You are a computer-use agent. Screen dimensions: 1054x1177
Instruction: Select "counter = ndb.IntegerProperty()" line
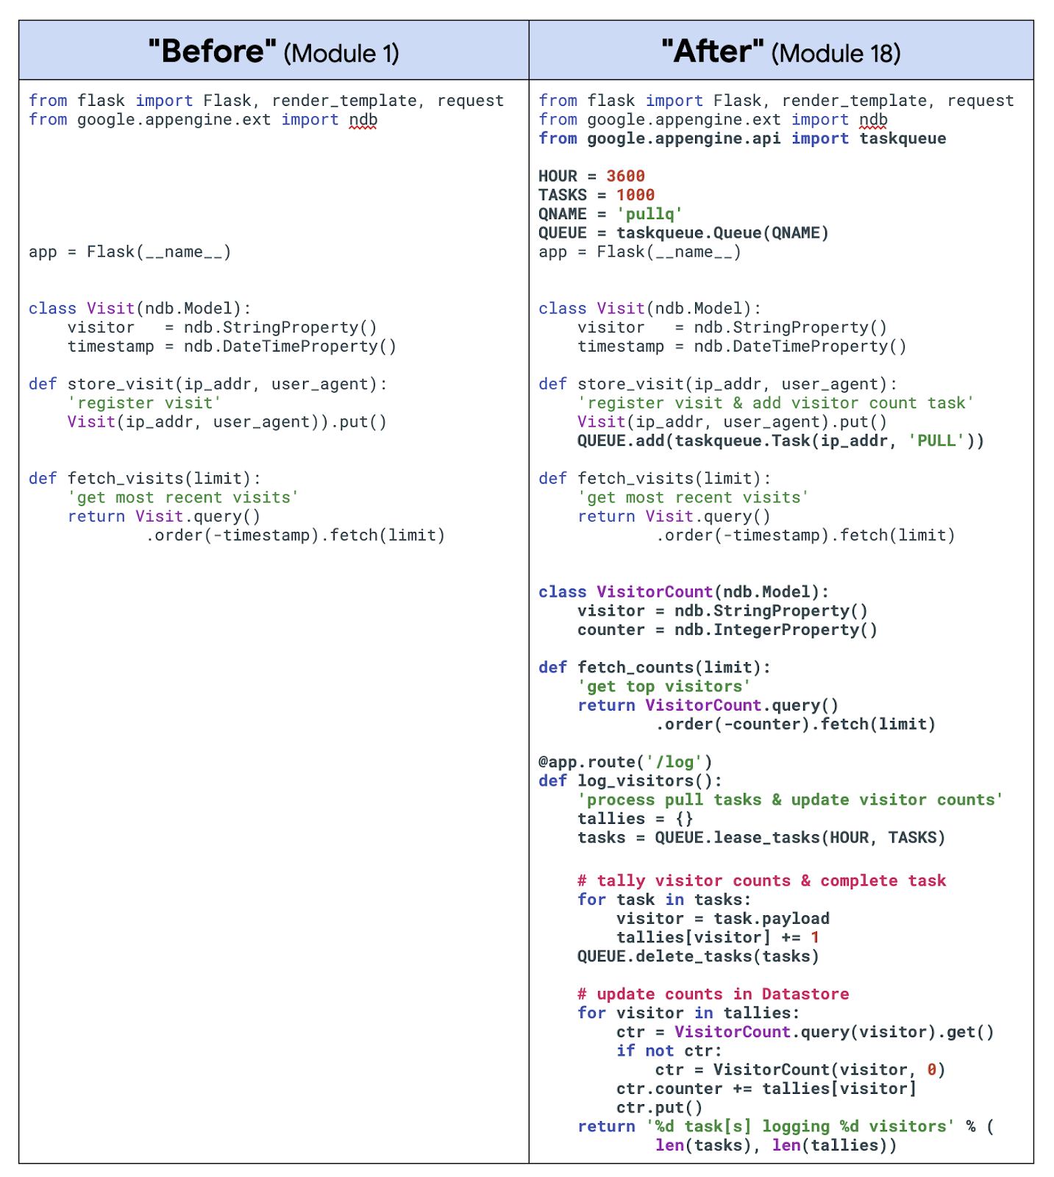click(x=727, y=630)
